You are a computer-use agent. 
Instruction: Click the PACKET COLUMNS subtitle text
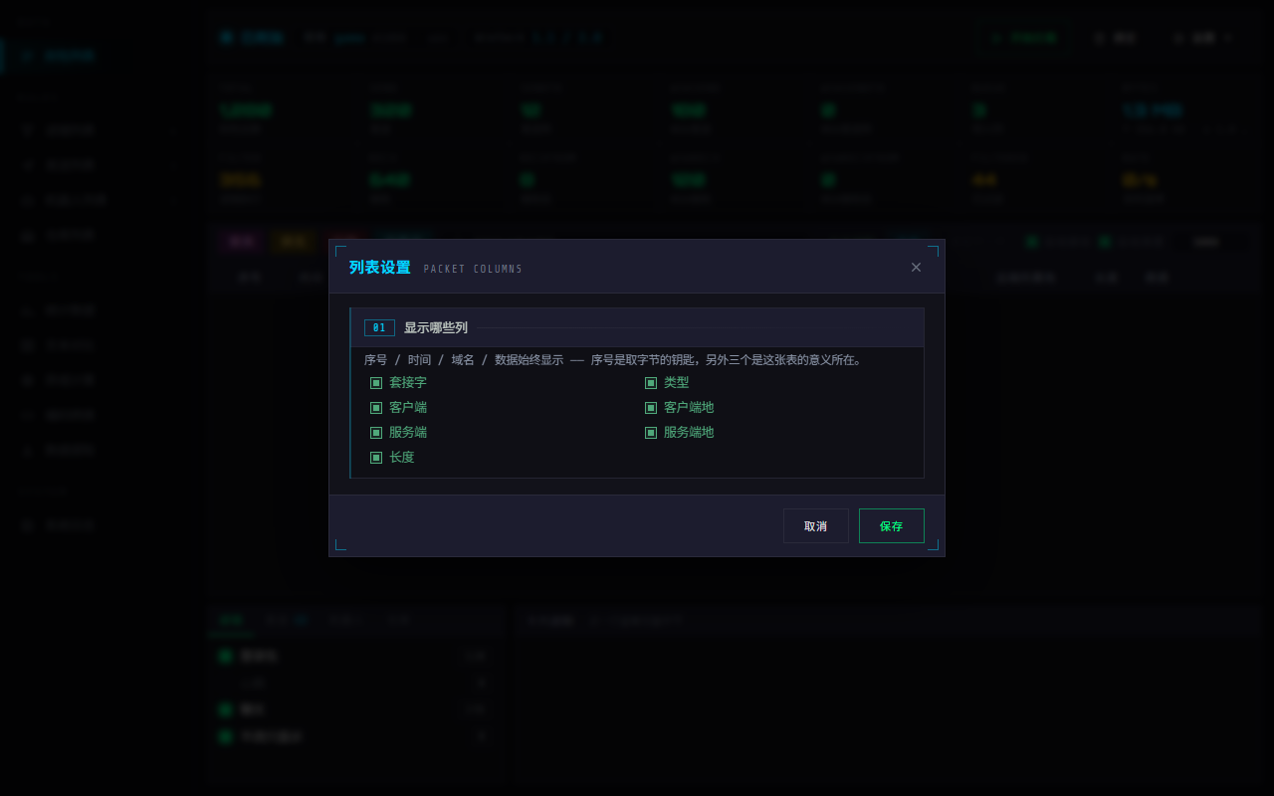pos(473,269)
